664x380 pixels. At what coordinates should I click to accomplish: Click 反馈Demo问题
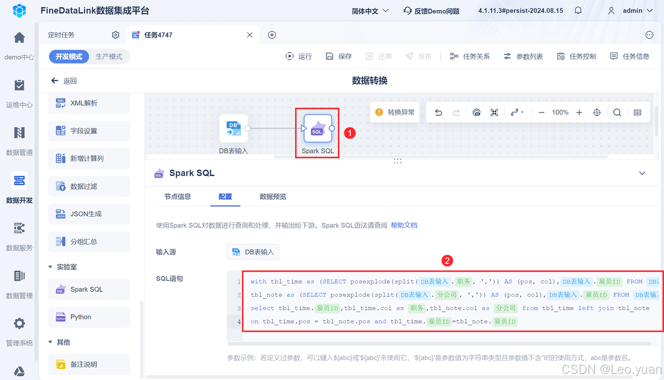(431, 11)
